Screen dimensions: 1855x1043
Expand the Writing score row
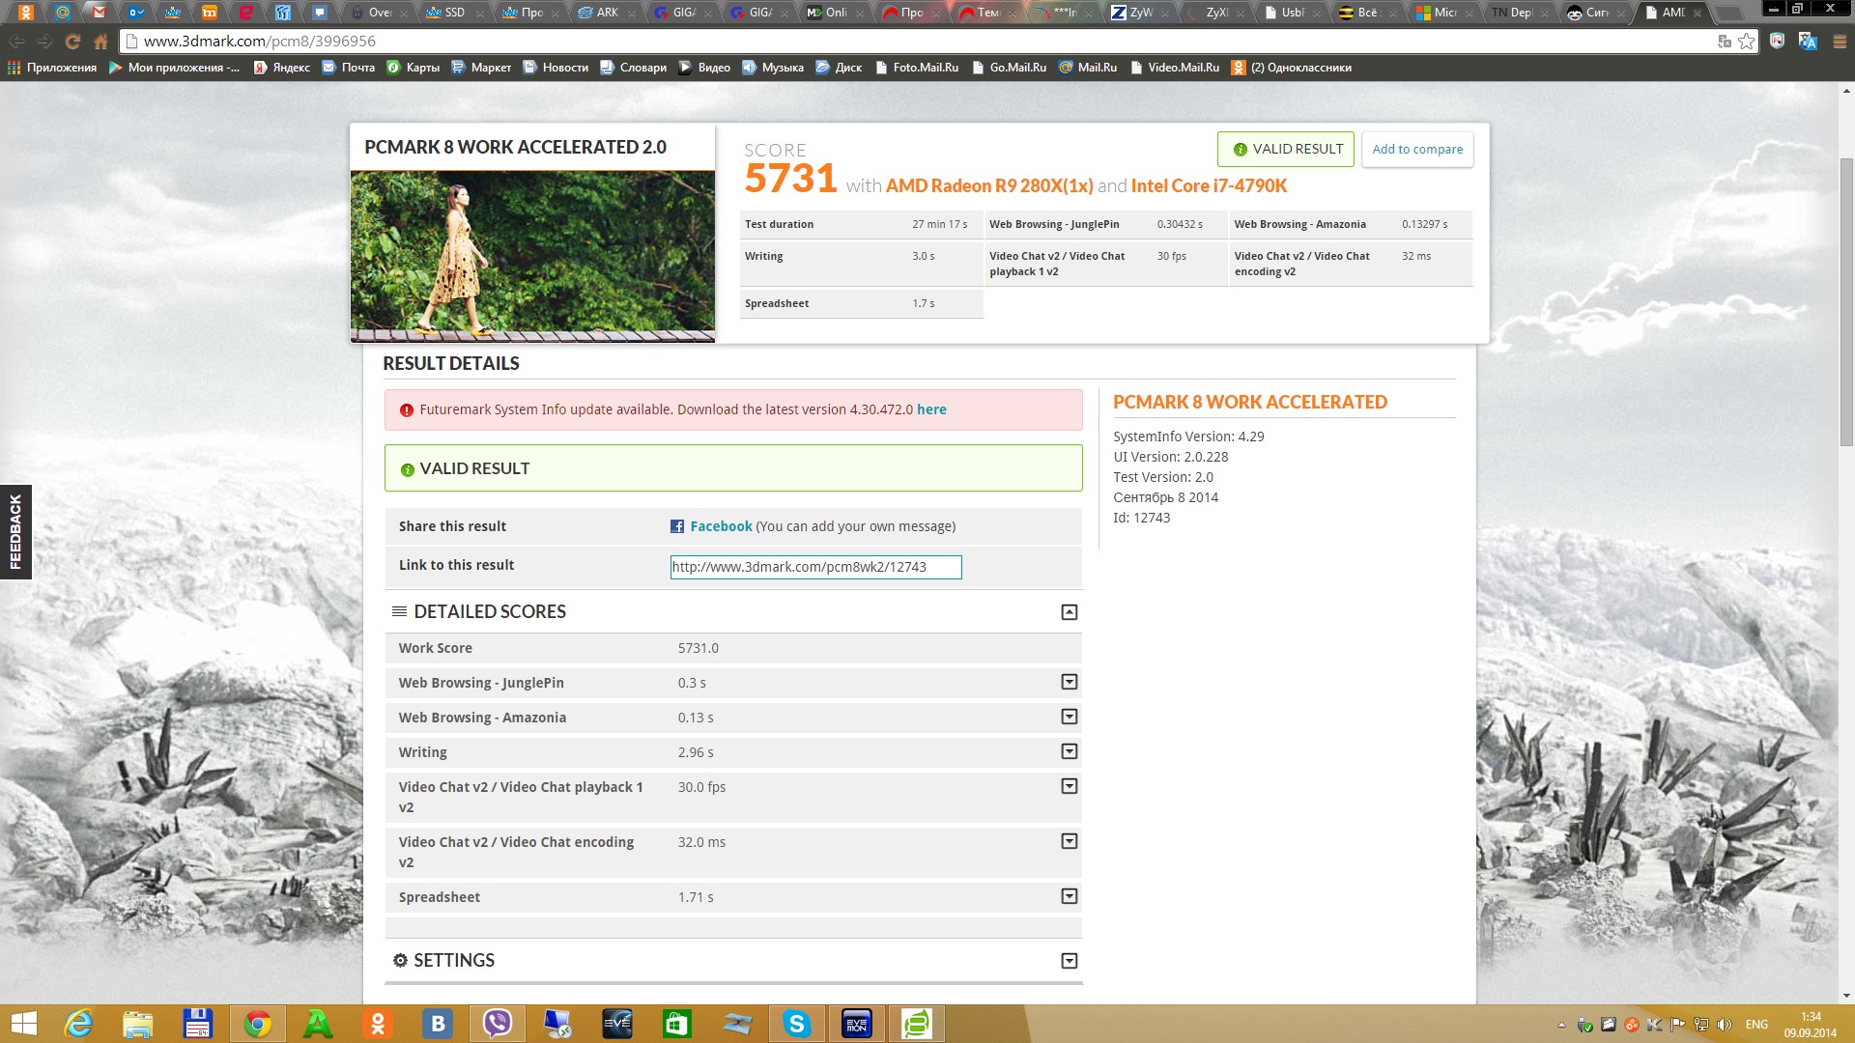[x=1069, y=752]
